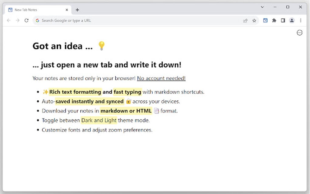The height and width of the screenshot is (194, 310).
Task: Open the Extensions puzzle piece menu
Action: coord(274,20)
